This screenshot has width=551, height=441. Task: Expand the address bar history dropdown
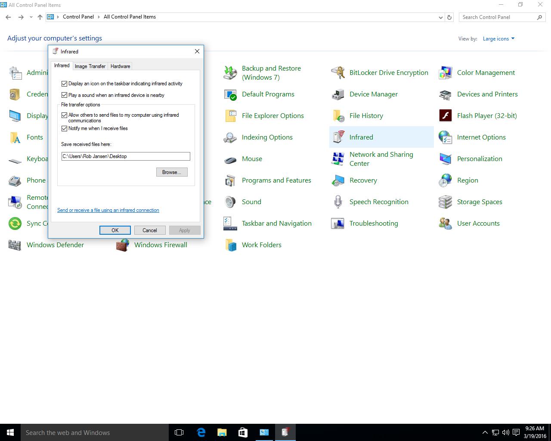[440, 17]
